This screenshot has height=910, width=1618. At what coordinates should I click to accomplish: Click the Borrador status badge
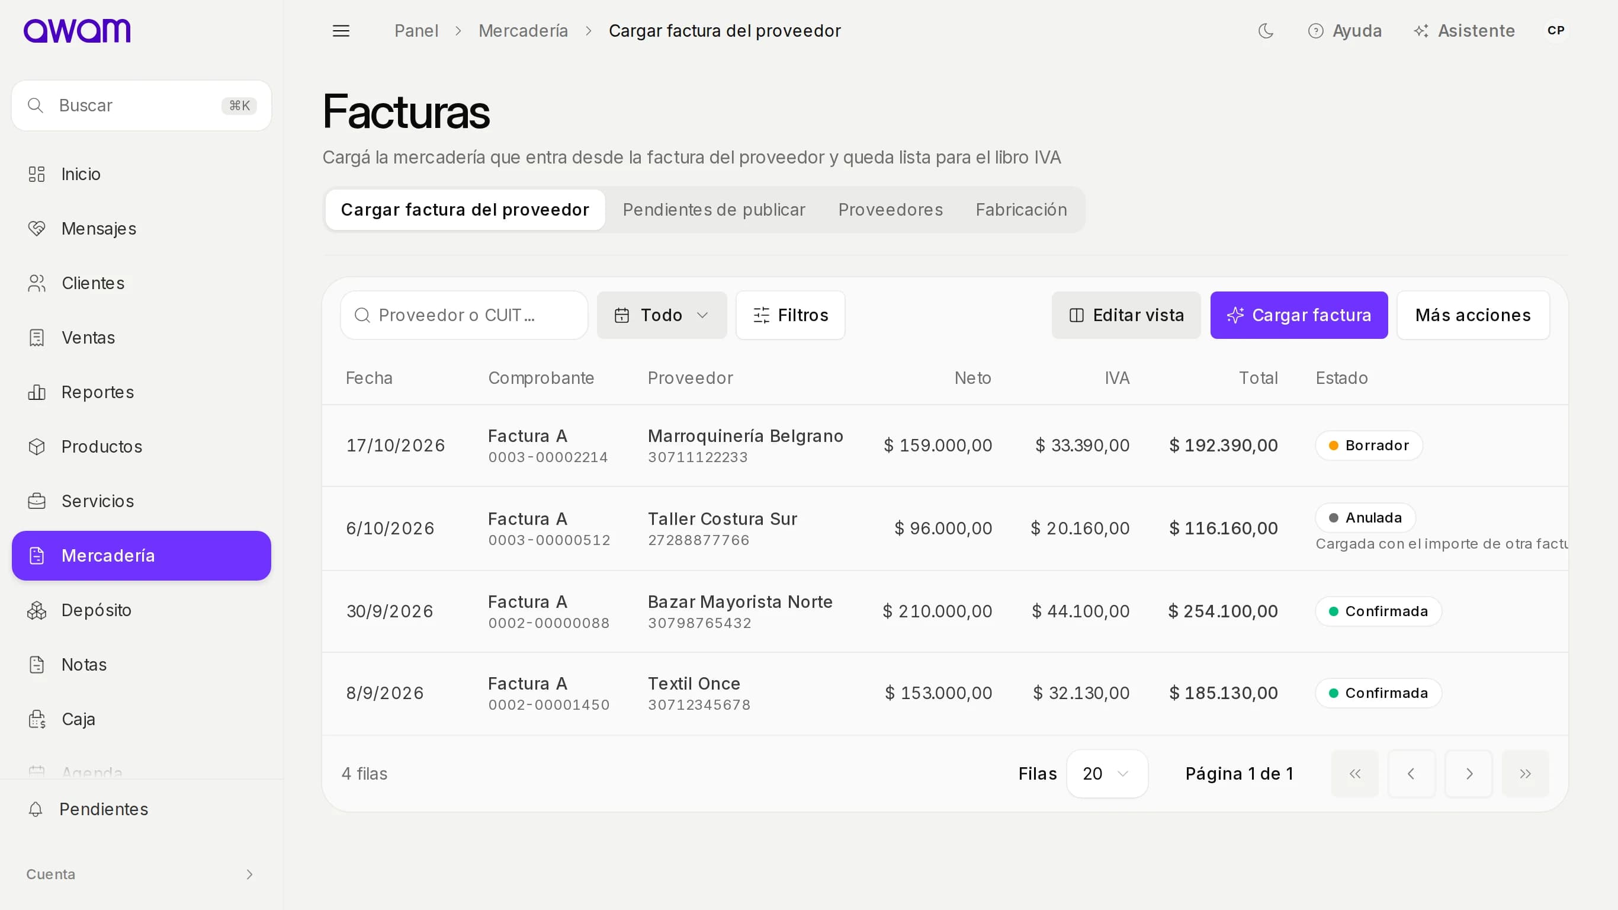(1369, 446)
